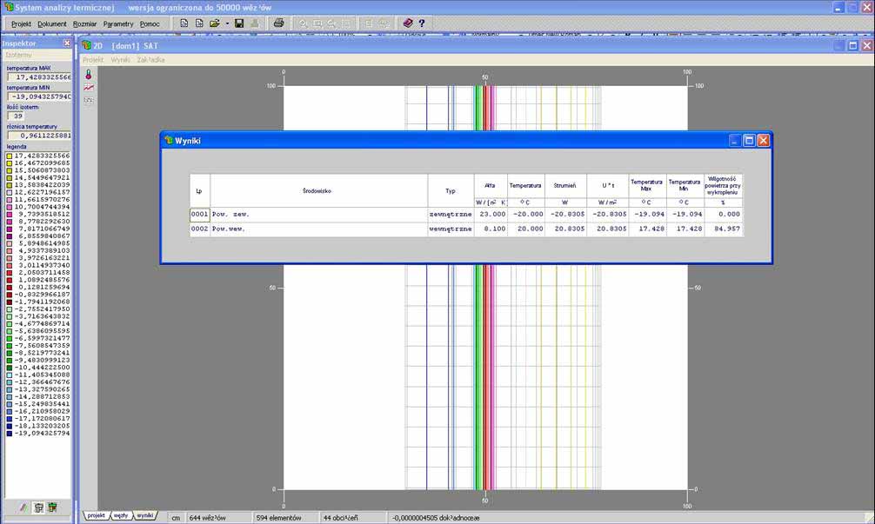Screen dimensions: 875x524
Task: Expand the open-folder dropdown arrow
Action: coord(227,23)
